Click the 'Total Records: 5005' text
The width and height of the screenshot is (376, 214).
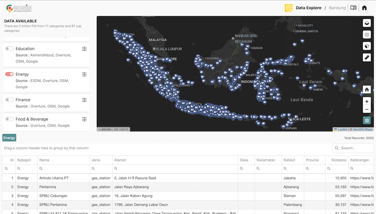[359, 138]
